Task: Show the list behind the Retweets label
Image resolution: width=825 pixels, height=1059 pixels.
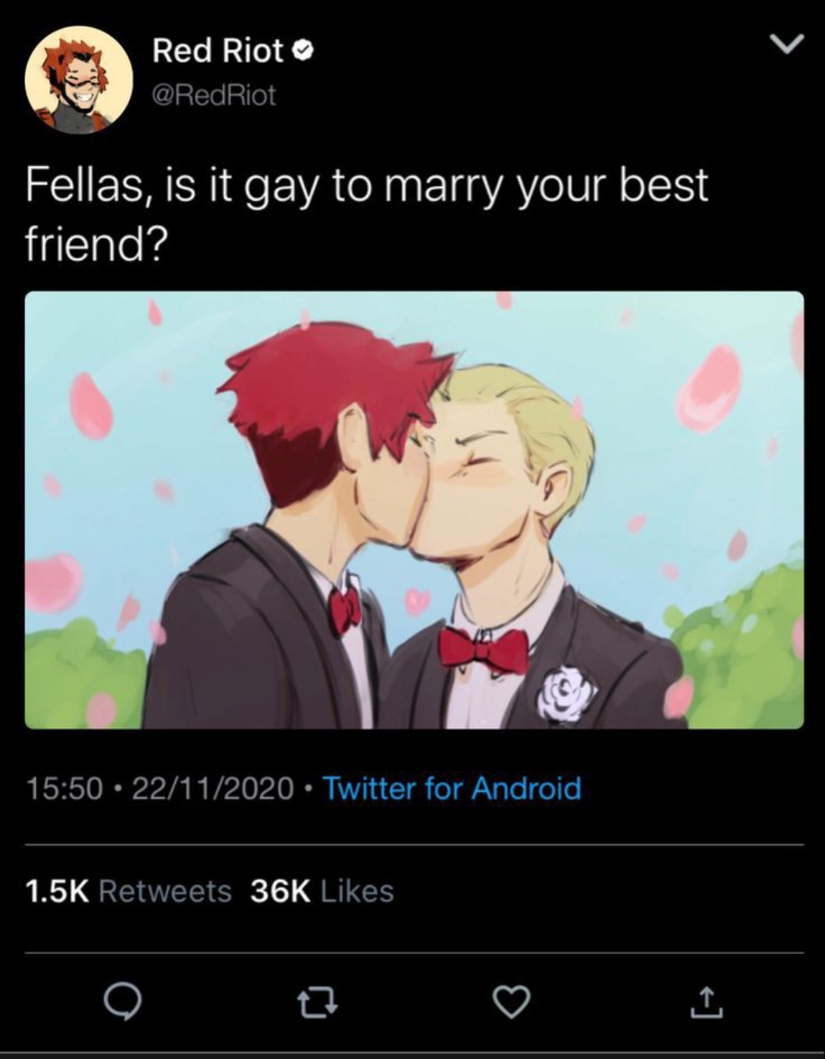Action: pos(165,891)
